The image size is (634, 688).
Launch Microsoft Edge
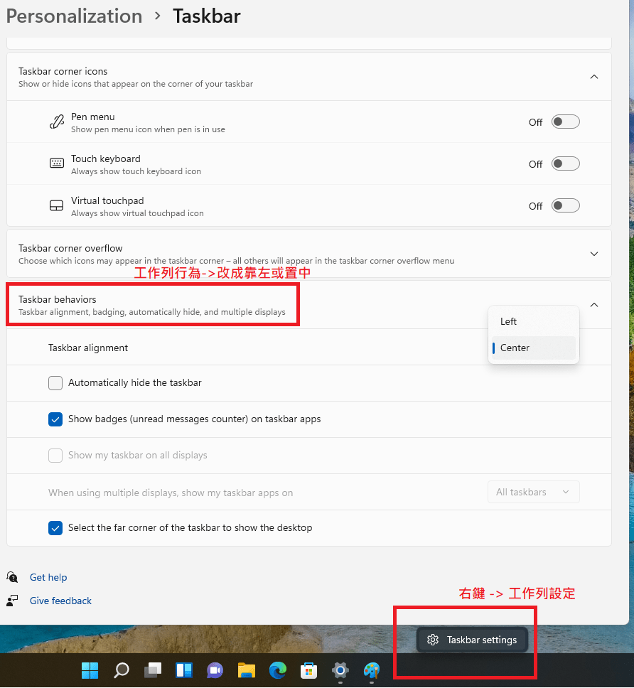277,670
